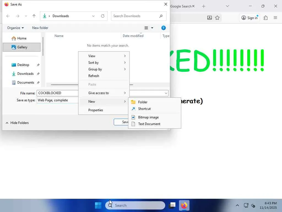Open the Sort by submenu
The width and height of the screenshot is (282, 212).
point(104,63)
